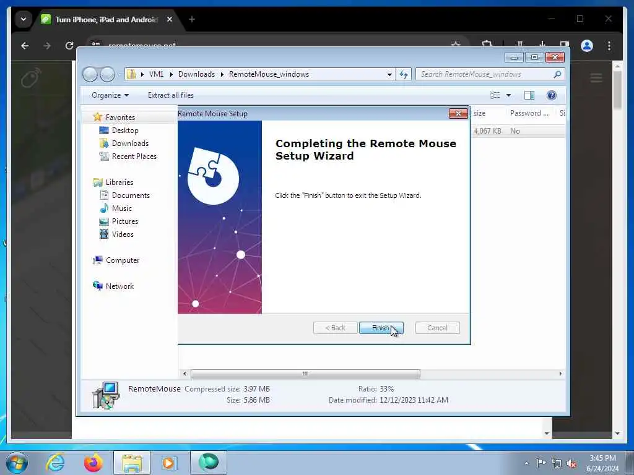Open the Chrome side panel icon
The image size is (634, 475).
coord(565,44)
